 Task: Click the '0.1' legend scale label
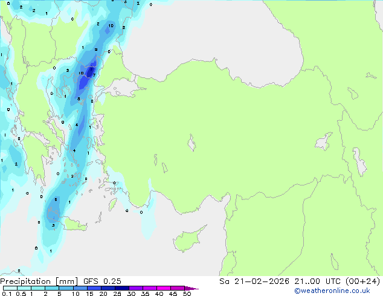7,294
